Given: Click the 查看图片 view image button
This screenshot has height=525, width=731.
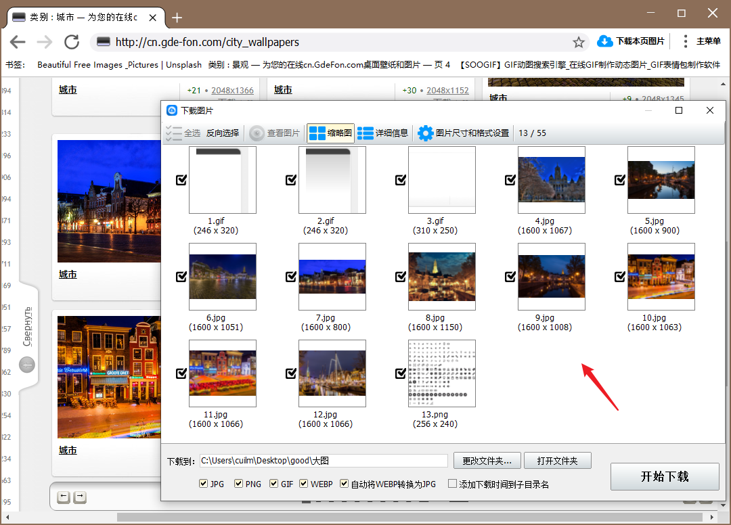Looking at the screenshot, I should (275, 133).
